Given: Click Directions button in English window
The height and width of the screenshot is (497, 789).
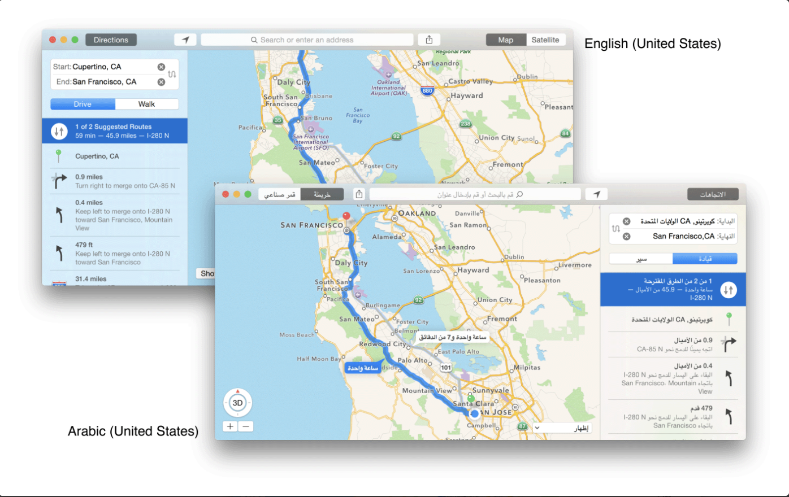Looking at the screenshot, I should (x=111, y=40).
